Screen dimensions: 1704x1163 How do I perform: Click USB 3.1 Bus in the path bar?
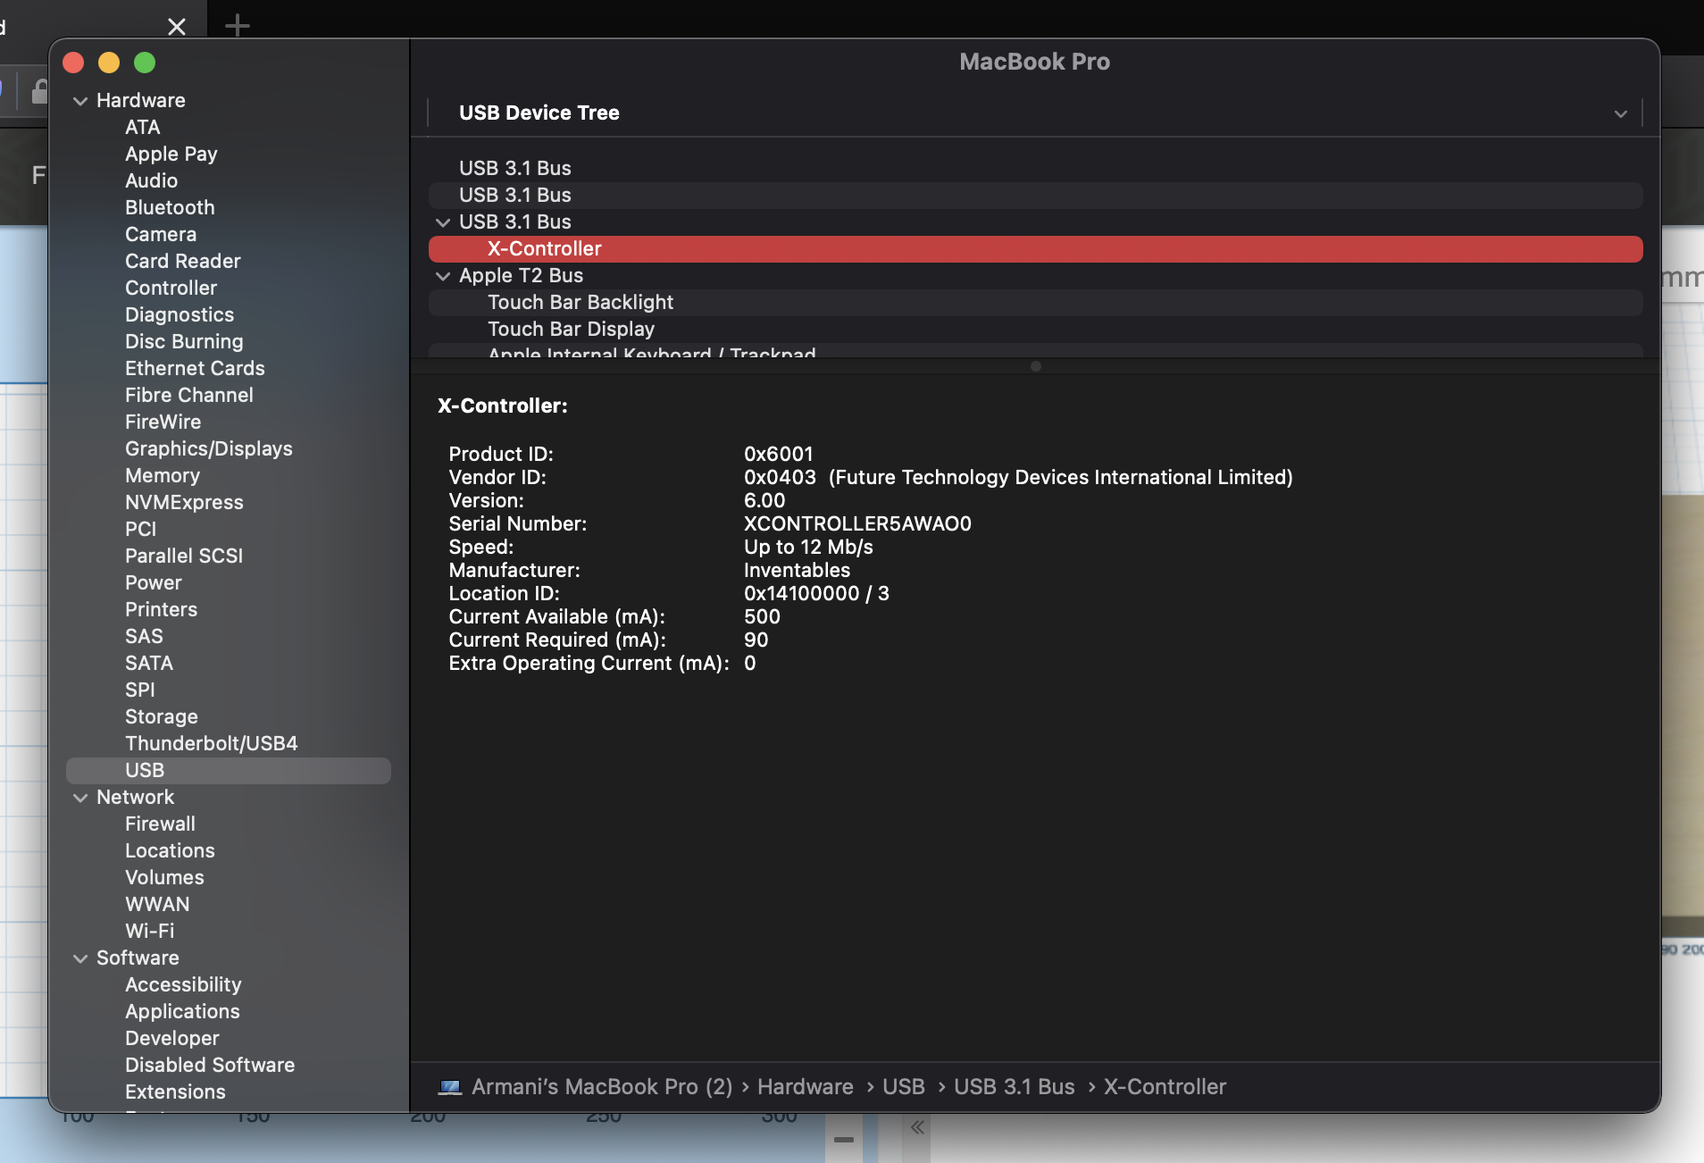(1015, 1087)
